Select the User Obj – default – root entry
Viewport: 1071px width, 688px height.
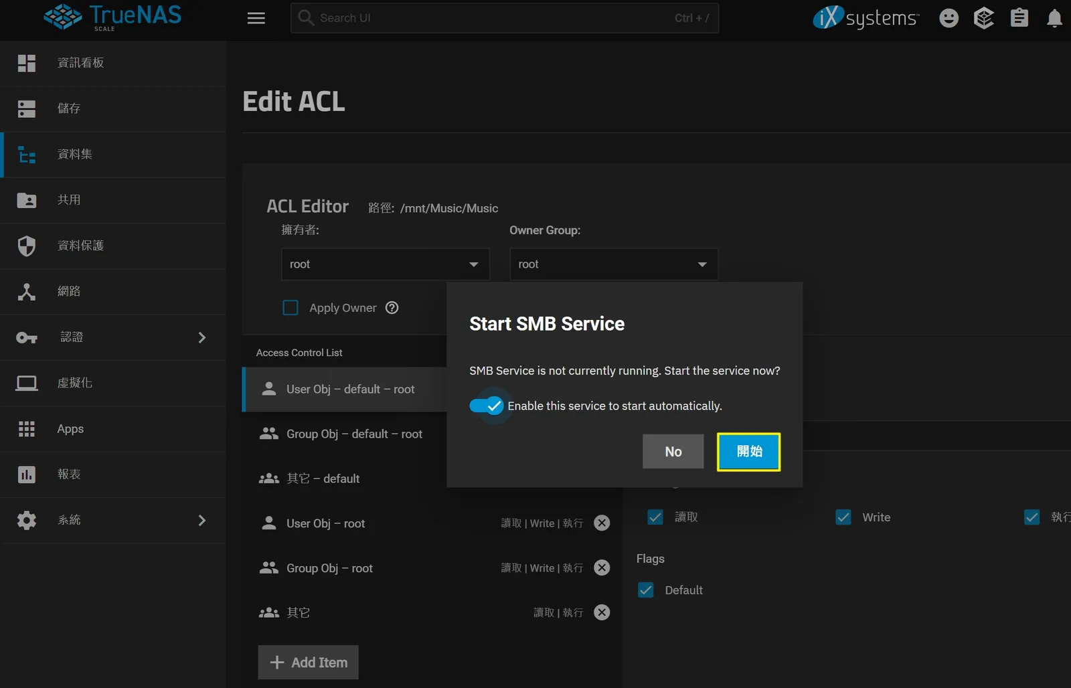(345, 390)
